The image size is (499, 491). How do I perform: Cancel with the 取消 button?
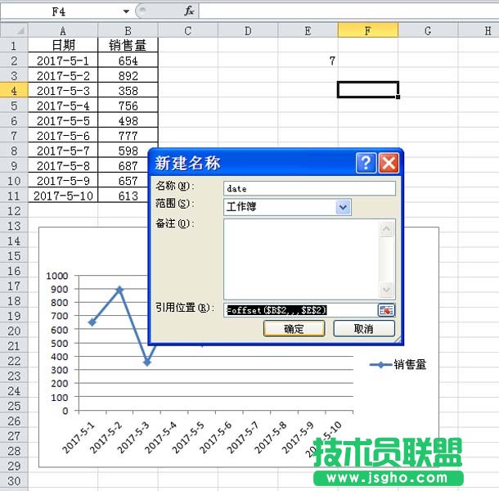coord(364,329)
